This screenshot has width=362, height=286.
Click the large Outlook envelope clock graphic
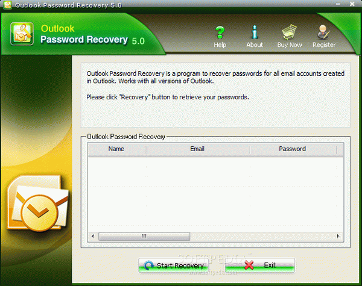click(x=37, y=203)
